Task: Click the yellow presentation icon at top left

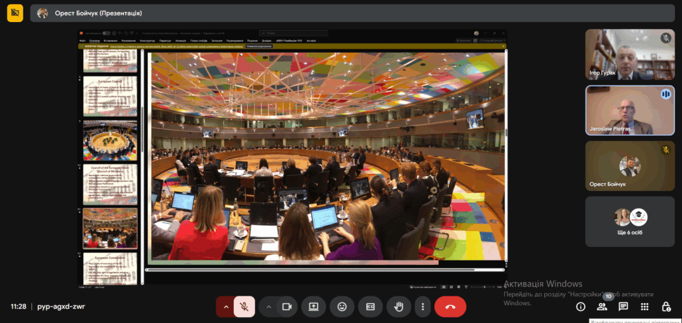Action: point(15,13)
